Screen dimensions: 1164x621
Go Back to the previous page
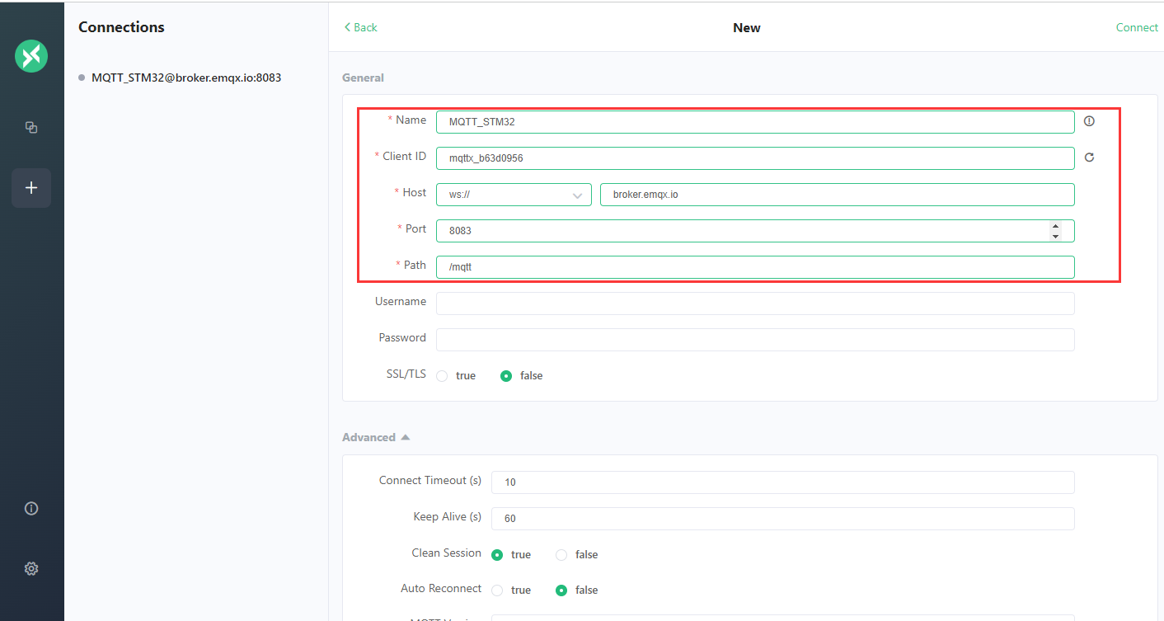tap(361, 27)
